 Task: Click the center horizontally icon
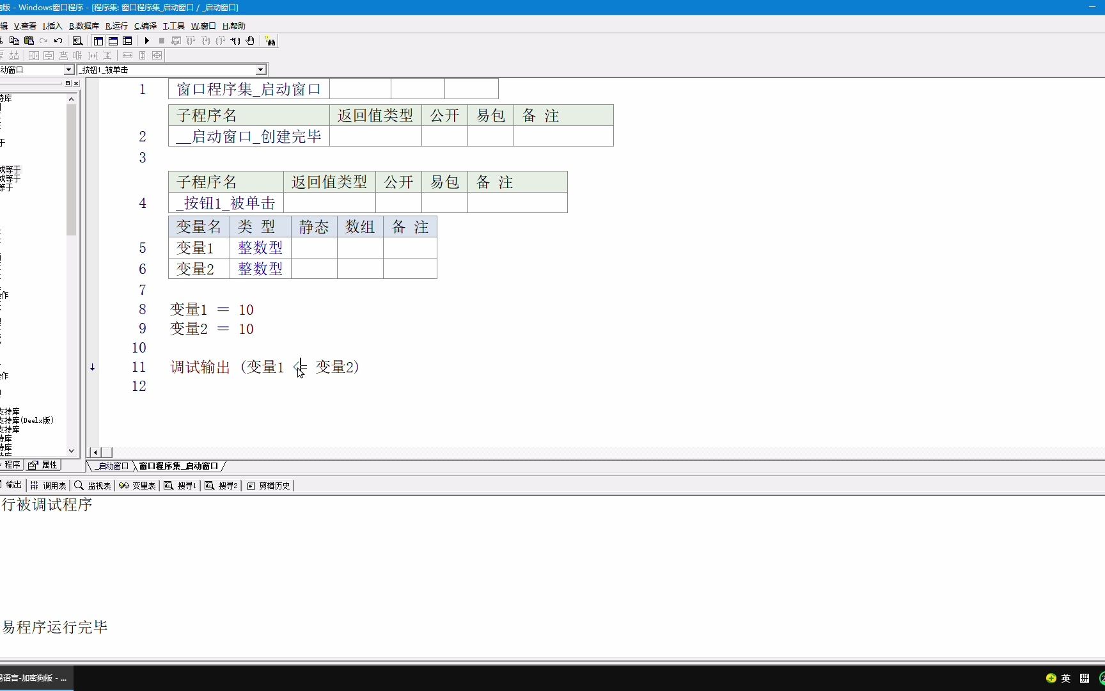(34, 55)
